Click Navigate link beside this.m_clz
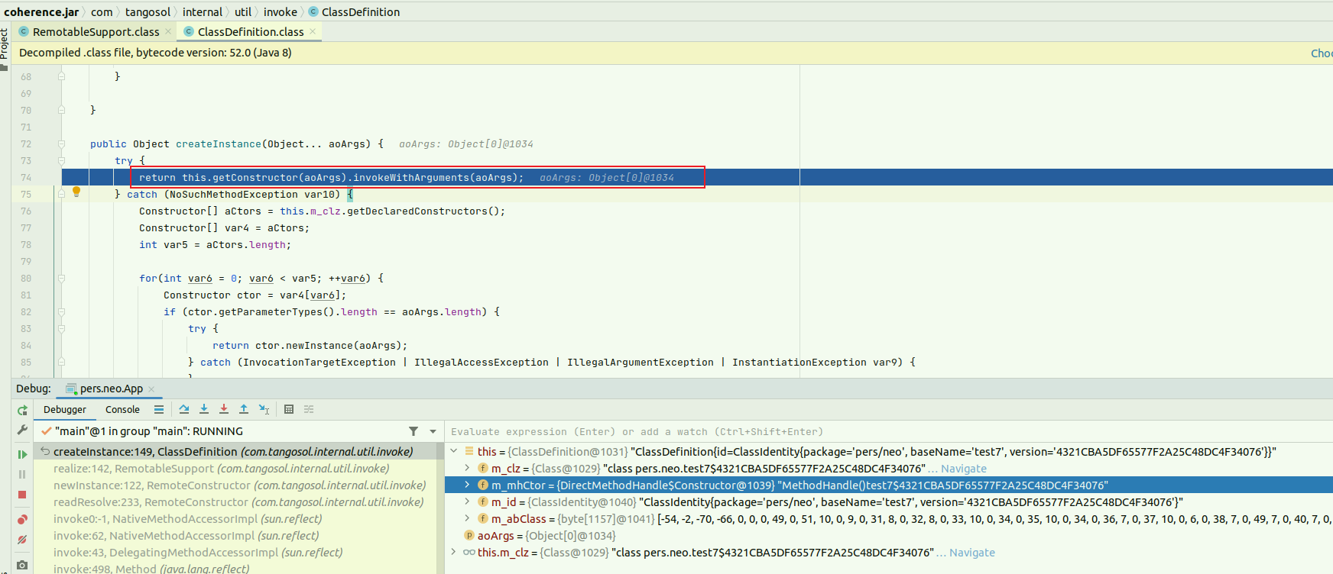Screen dimensions: 1333x574 971,553
